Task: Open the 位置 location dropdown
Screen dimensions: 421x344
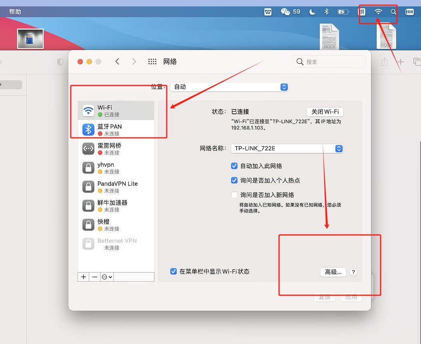Action: point(229,87)
